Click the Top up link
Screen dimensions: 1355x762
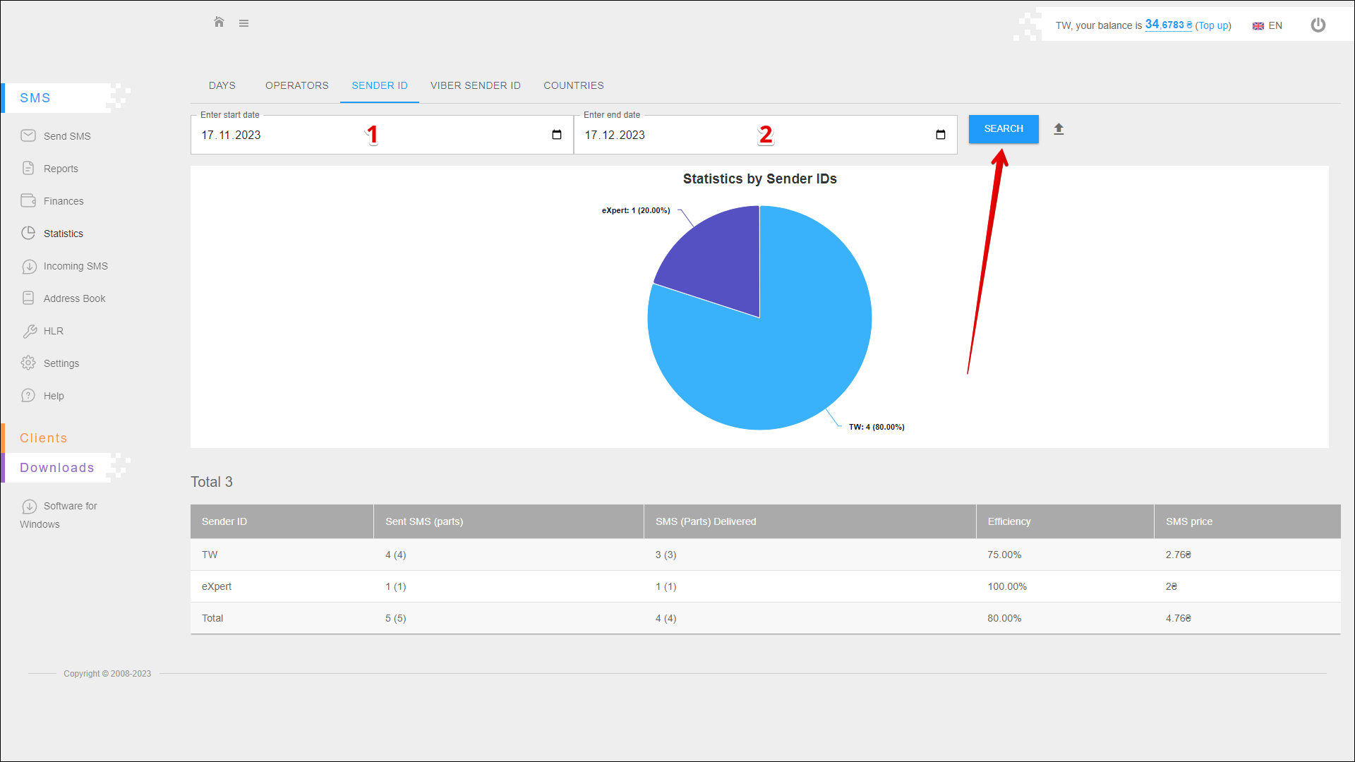pyautogui.click(x=1212, y=25)
